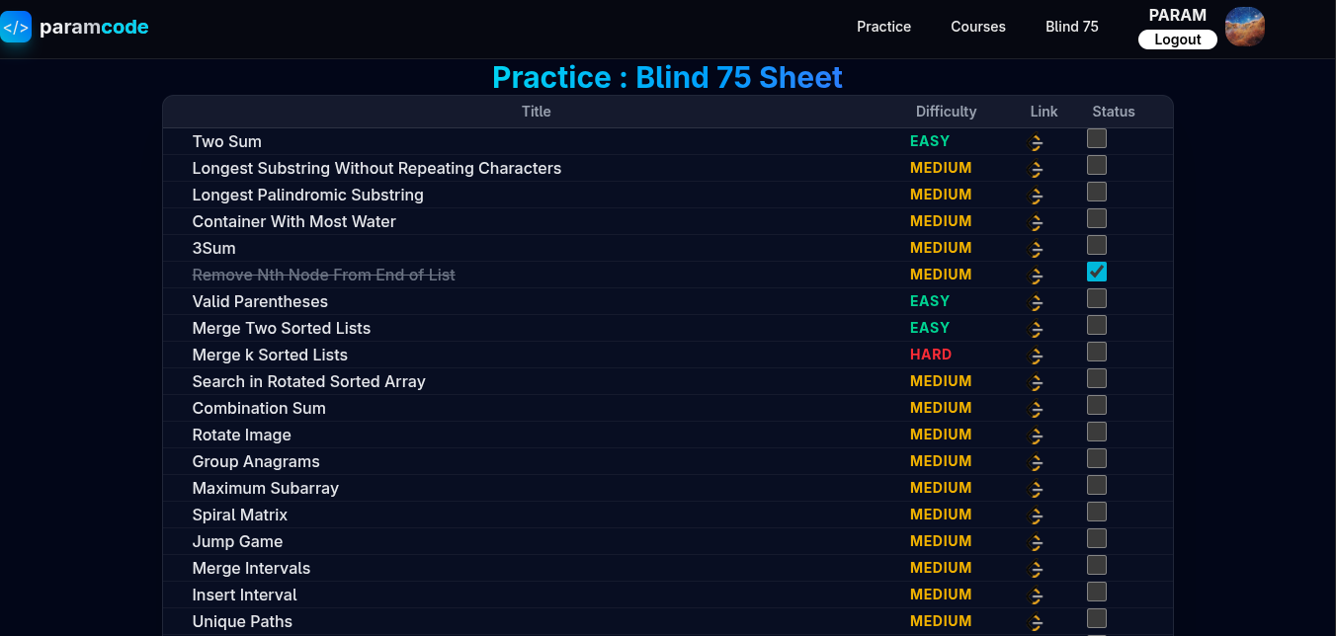Screen dimensions: 1336x636
Task: Open the LeetCode link icon for Two Sum
Action: tap(1037, 143)
